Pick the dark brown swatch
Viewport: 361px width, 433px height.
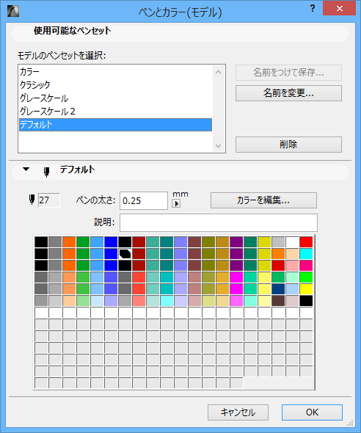[x=278, y=301]
